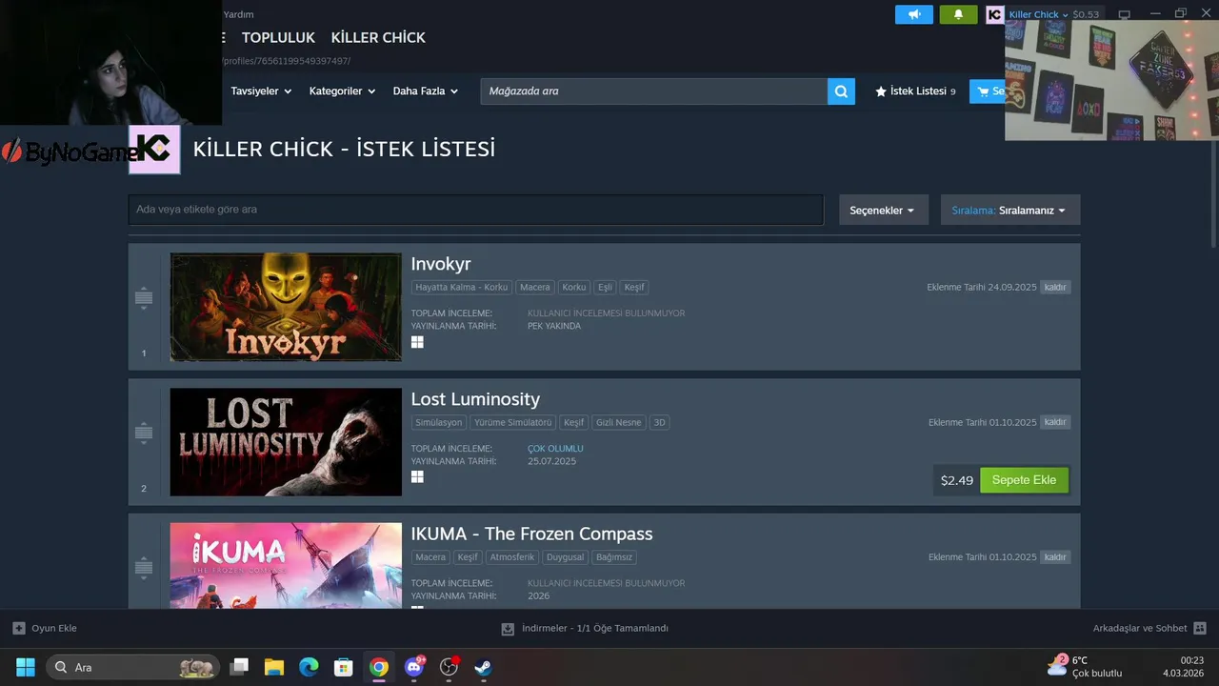Screen dimensions: 1219x686
Task: Open the Yardım menu
Action: [238, 14]
